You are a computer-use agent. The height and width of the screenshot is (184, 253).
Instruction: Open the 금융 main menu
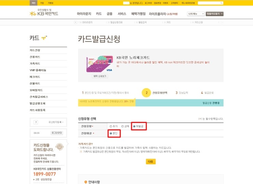click(x=109, y=14)
